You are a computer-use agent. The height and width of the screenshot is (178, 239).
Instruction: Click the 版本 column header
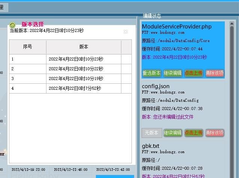pyautogui.click(x=84, y=47)
